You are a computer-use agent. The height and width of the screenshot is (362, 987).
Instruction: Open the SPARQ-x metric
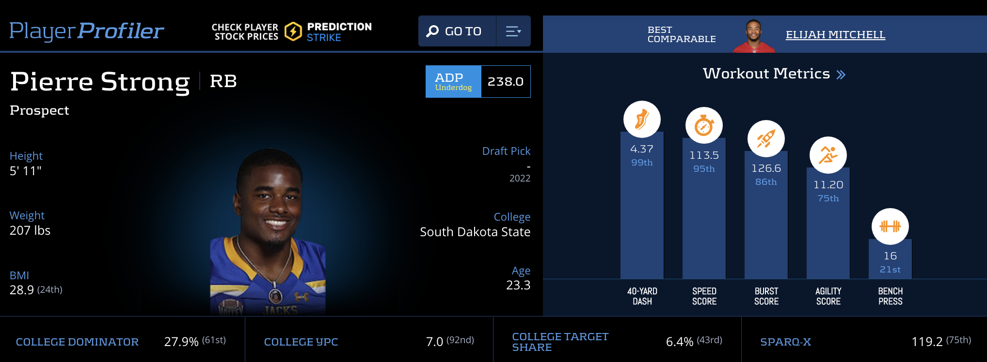pos(785,342)
